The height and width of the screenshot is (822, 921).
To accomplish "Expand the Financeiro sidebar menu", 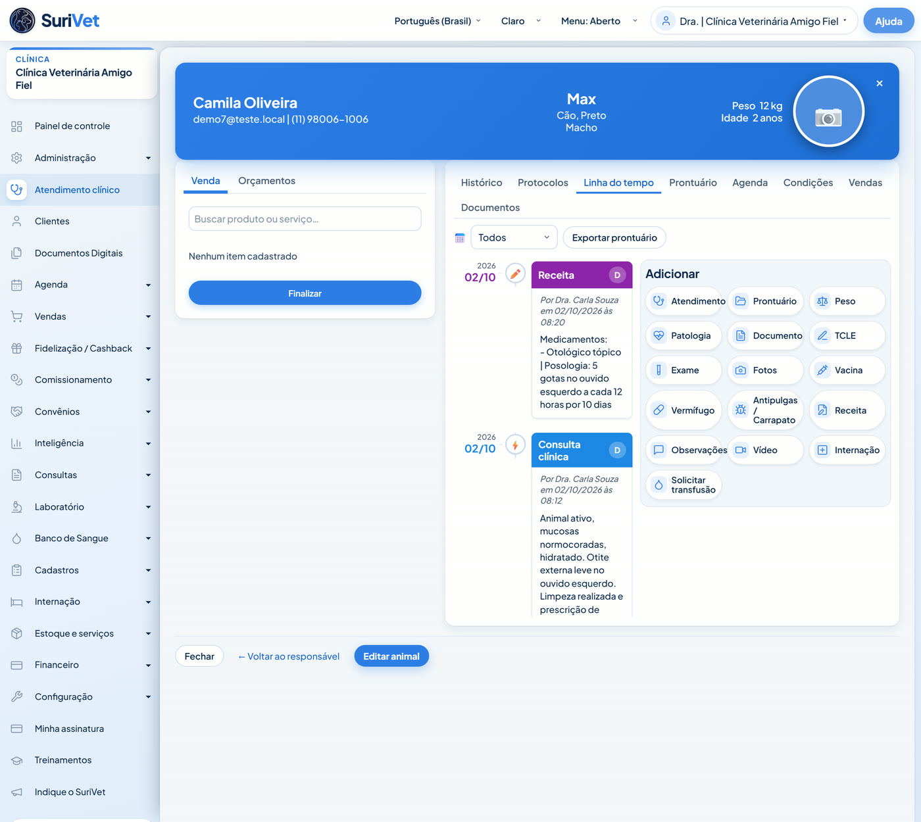I will (80, 665).
